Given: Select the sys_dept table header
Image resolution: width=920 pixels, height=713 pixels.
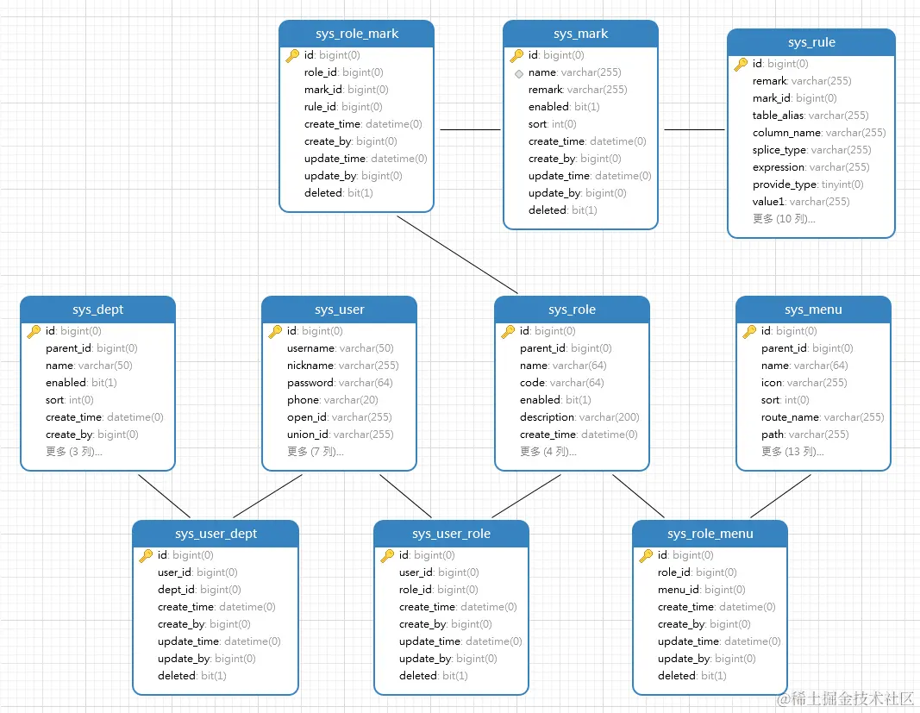Looking at the screenshot, I should 98,310.
